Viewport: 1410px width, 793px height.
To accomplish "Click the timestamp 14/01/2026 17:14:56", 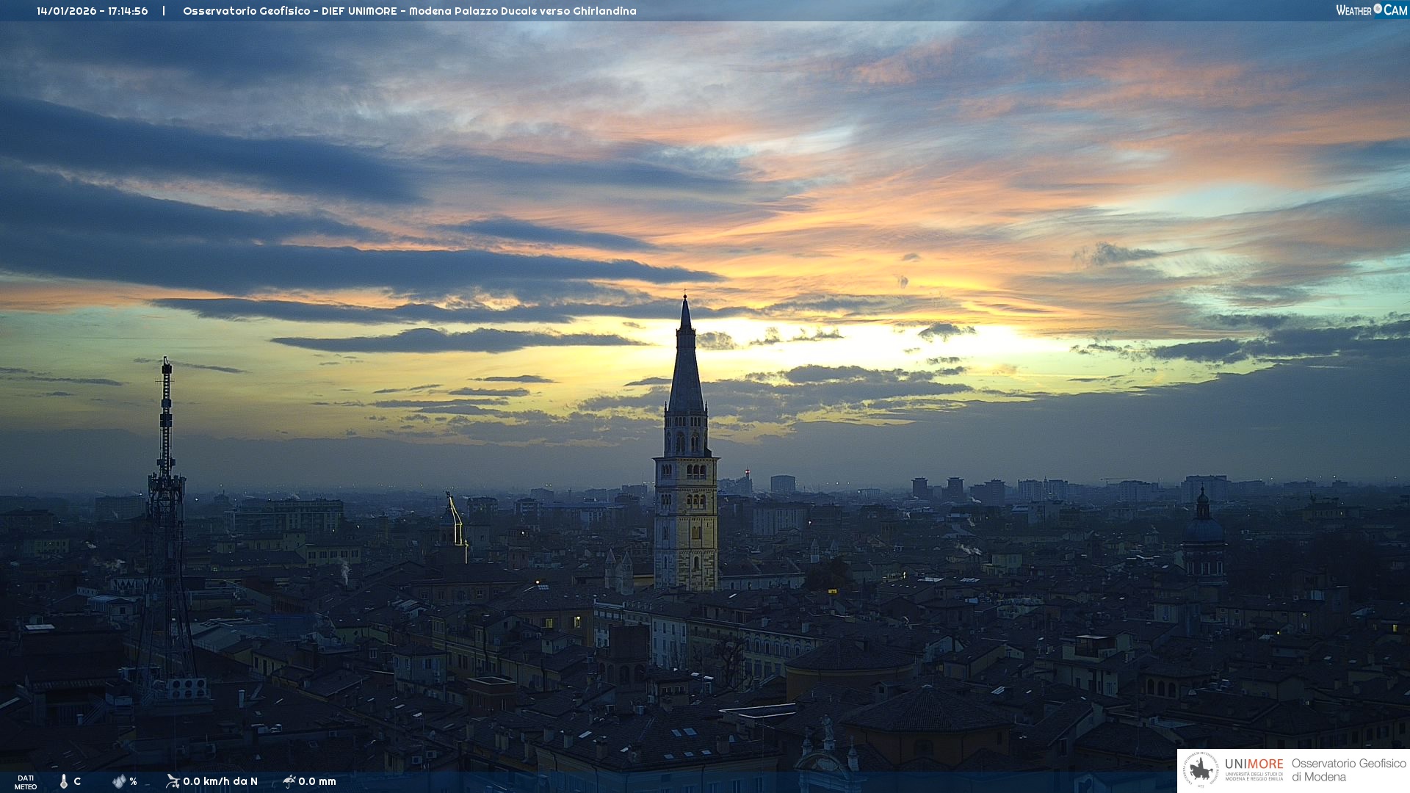I will click(x=93, y=11).
